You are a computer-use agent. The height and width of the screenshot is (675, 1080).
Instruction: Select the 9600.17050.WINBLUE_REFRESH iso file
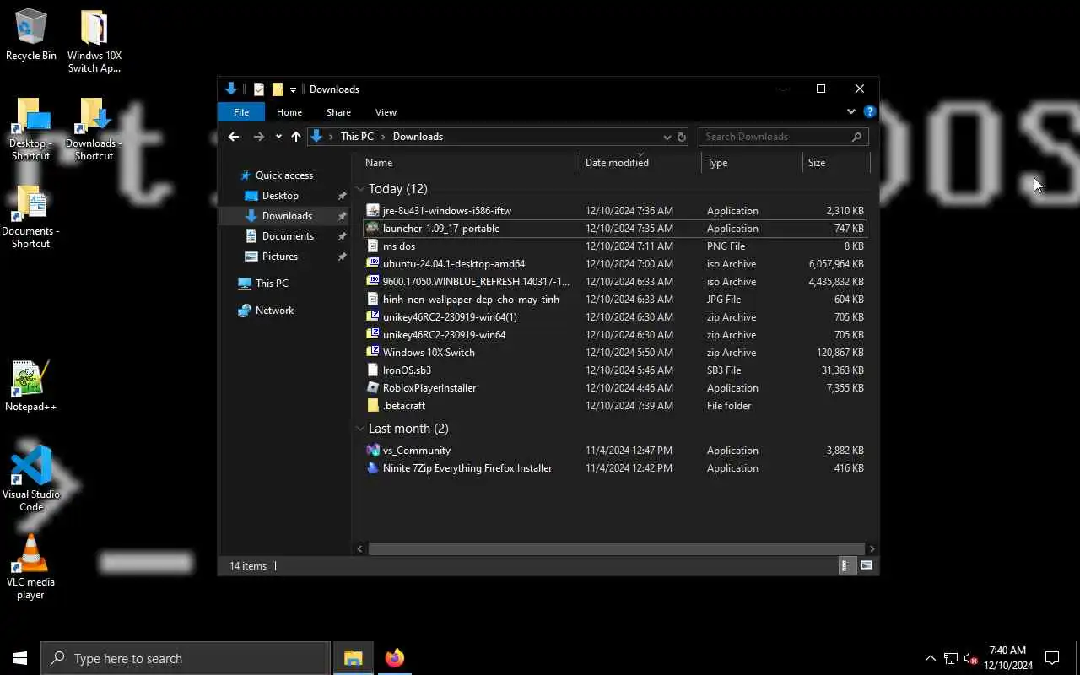(615, 282)
